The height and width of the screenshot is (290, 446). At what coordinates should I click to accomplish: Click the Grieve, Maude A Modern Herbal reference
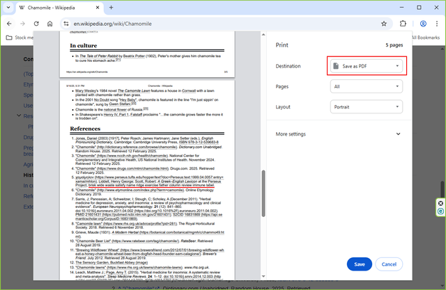pos(150,234)
